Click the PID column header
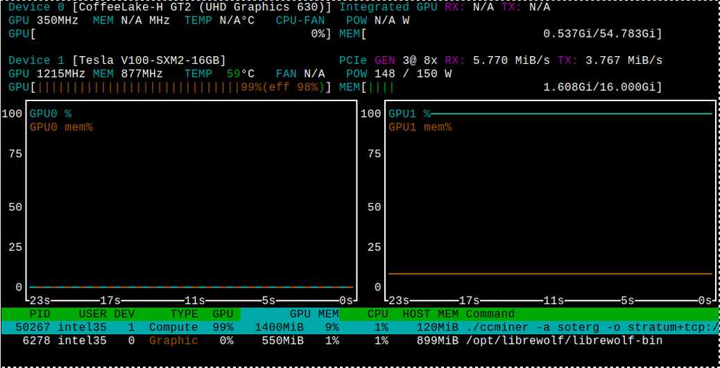 [x=40, y=315]
